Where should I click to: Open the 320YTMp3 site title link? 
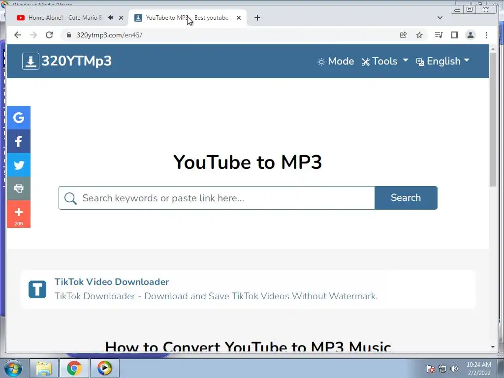point(76,61)
